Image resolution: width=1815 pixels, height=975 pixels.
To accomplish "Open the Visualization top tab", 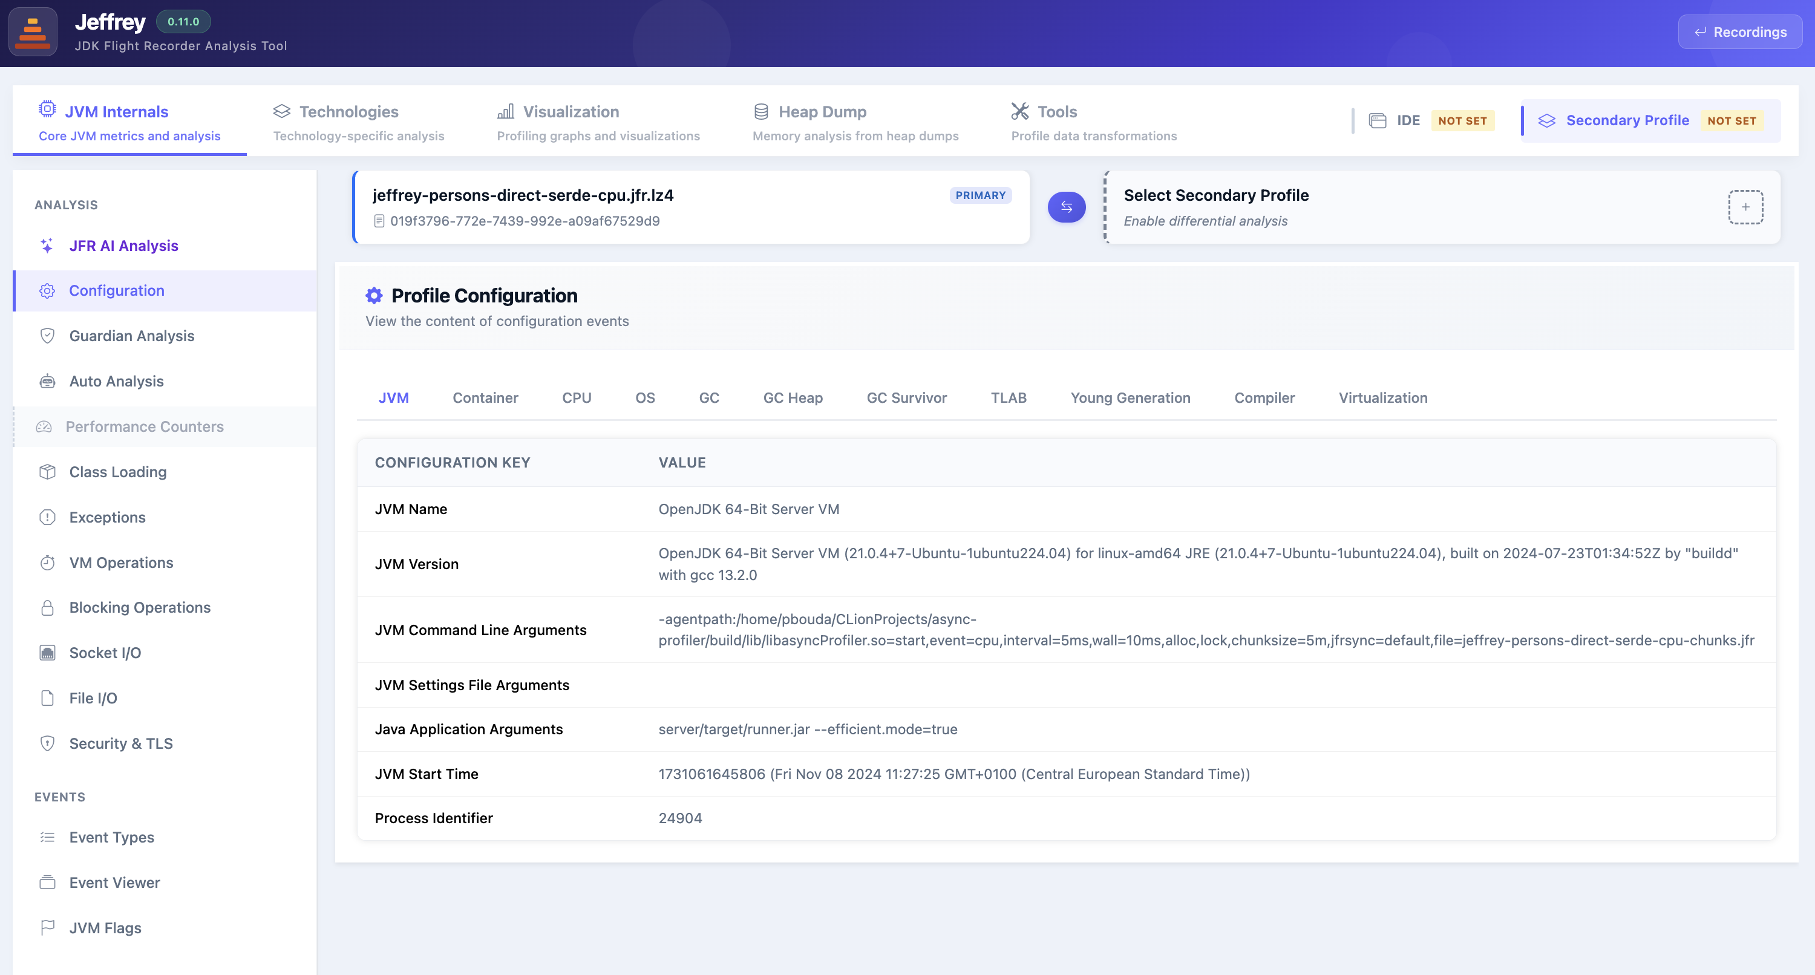I will point(598,122).
